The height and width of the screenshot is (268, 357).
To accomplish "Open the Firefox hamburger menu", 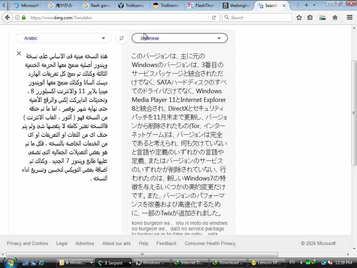I will click(350, 17).
